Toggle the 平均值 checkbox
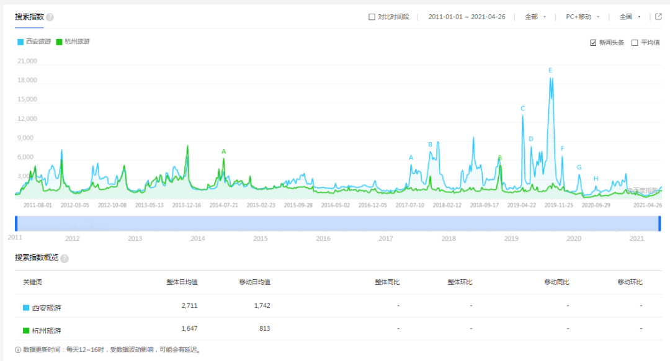Viewport: 670px width, 361px height. coord(634,43)
